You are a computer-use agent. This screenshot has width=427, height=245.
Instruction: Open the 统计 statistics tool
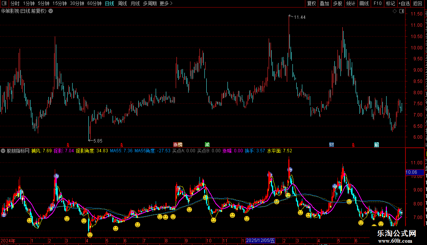(350, 3)
